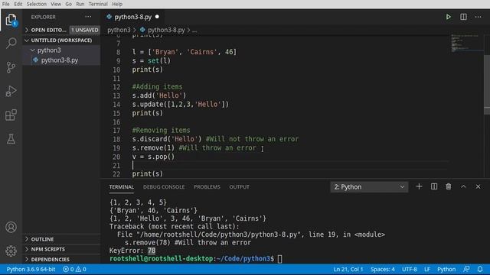Open the Help menu
490x275 pixels.
tap(117, 4)
